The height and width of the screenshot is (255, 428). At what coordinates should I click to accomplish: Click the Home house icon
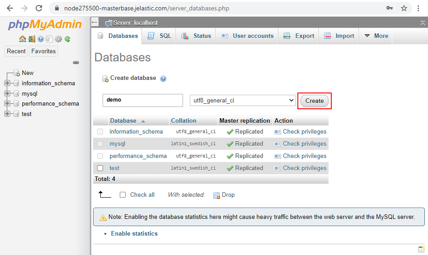click(x=23, y=39)
